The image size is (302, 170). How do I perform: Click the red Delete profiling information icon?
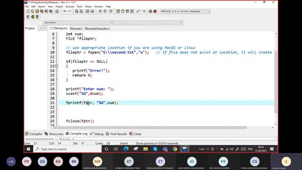pyautogui.click(x=155, y=11)
